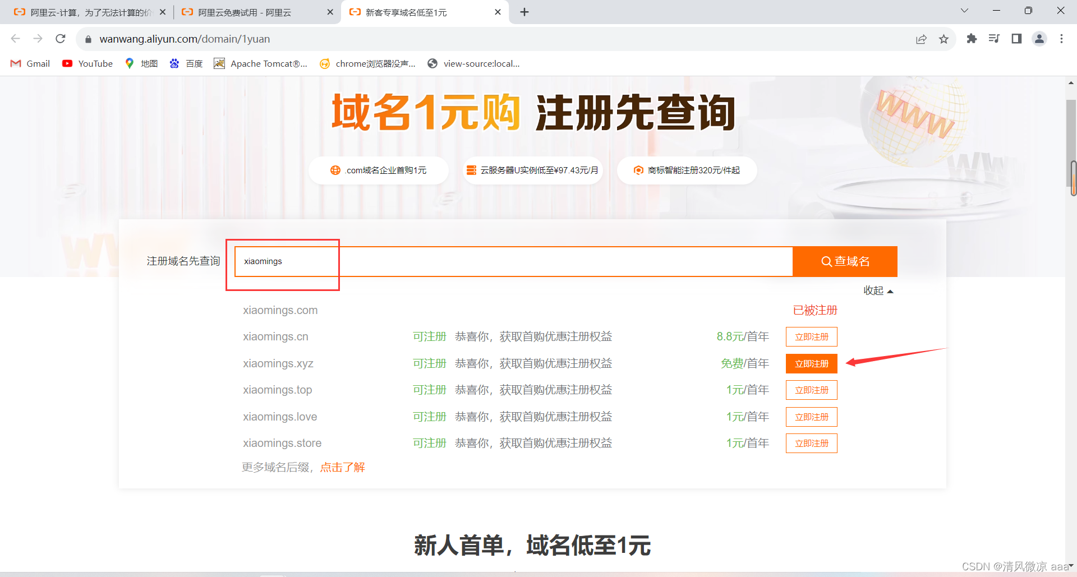Focus the domain search input with xiaomings
Image resolution: width=1077 pixels, height=577 pixels.
513,261
